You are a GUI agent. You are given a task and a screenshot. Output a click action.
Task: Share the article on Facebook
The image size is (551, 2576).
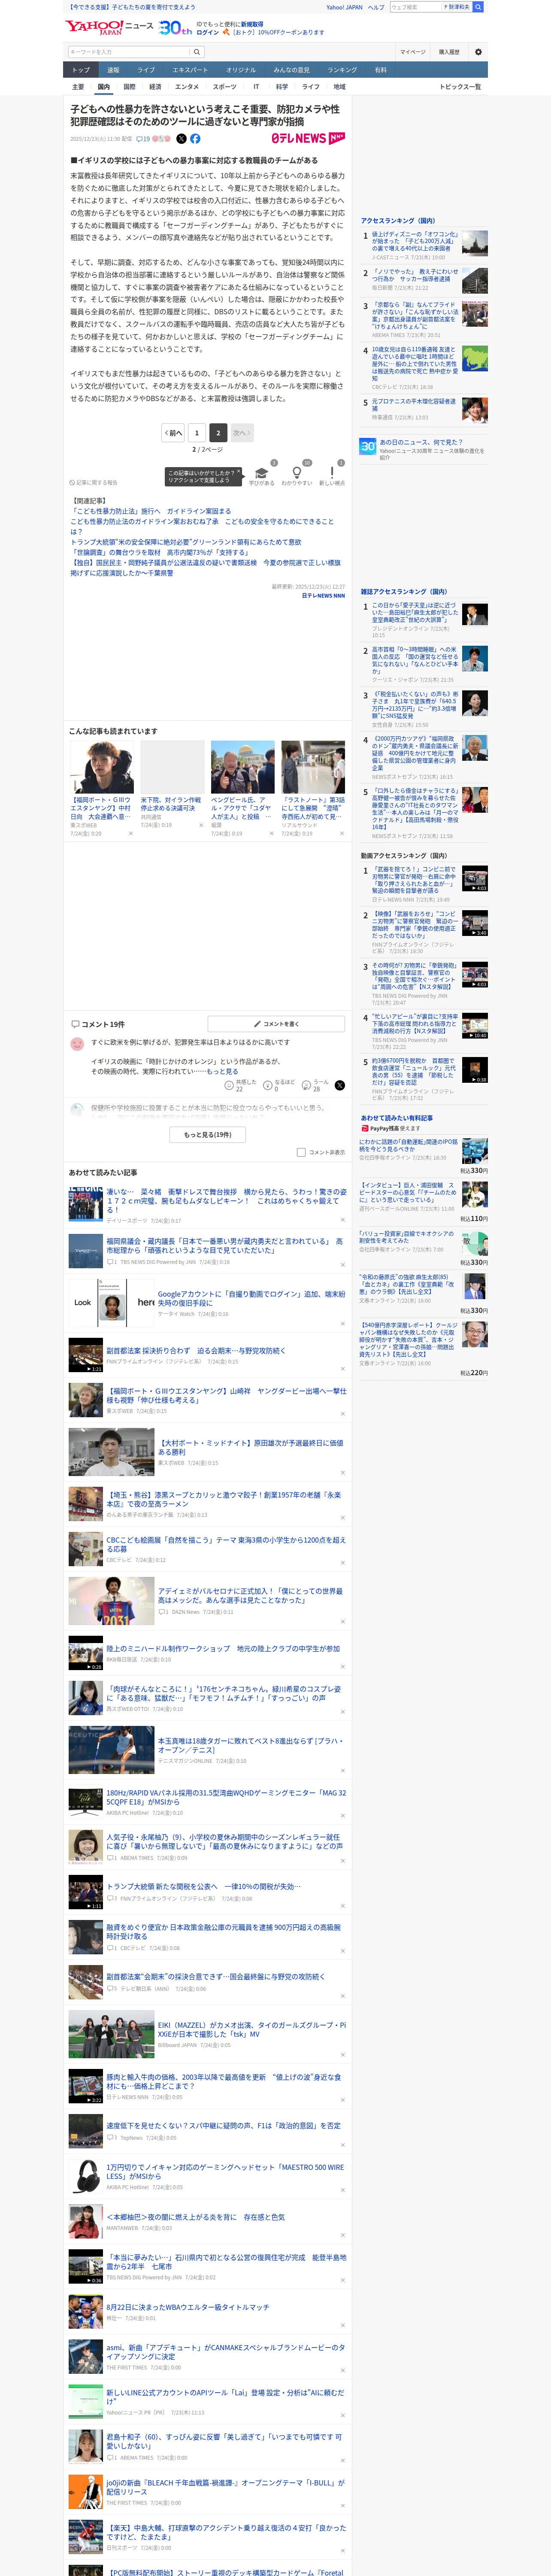pyautogui.click(x=195, y=139)
